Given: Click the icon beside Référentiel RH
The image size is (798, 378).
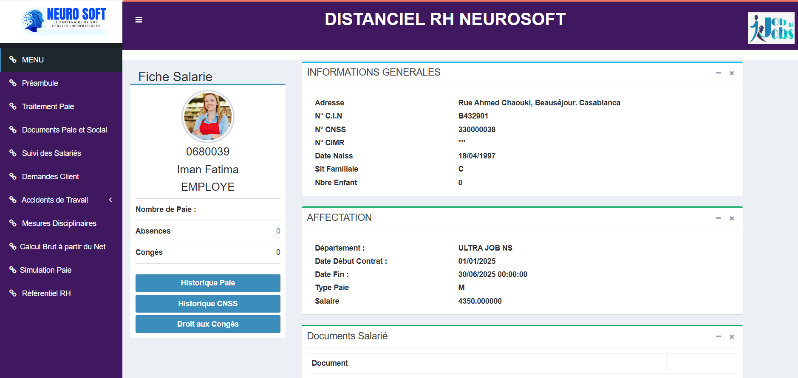Looking at the screenshot, I should point(13,293).
